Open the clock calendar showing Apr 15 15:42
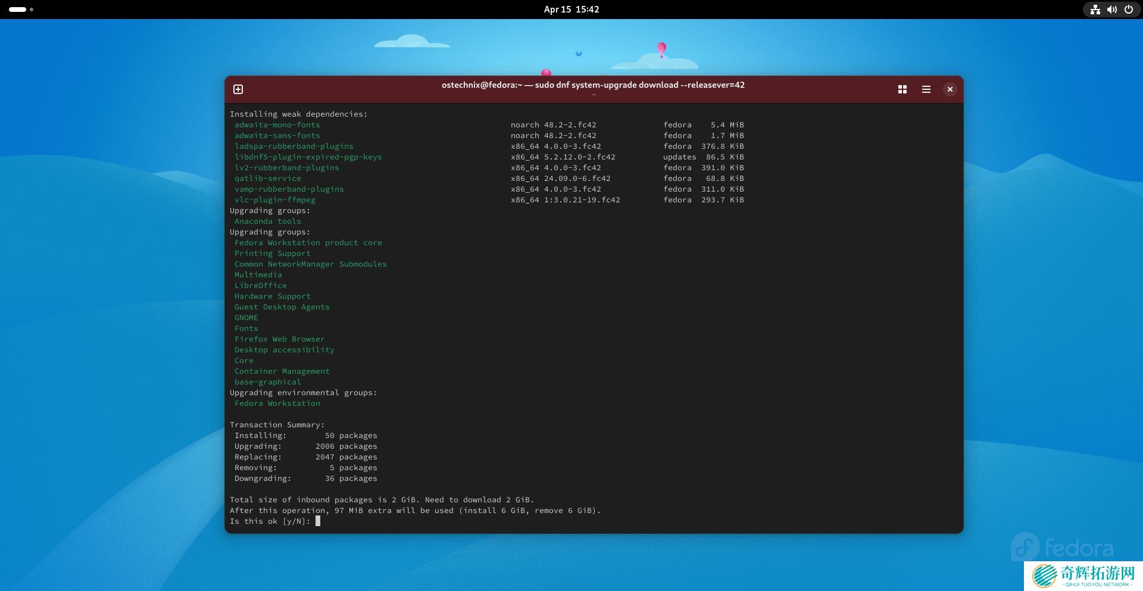Viewport: 1143px width, 591px height. coord(571,10)
